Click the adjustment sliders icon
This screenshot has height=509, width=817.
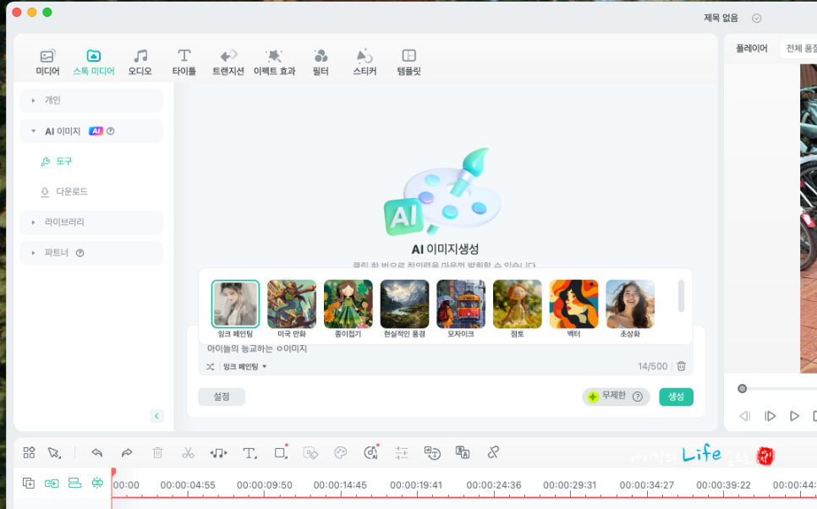401,452
